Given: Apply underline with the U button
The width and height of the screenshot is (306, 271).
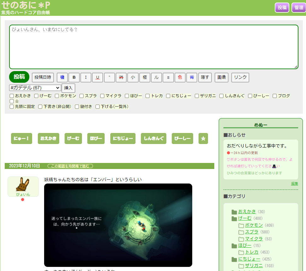Looking at the screenshot, I should coord(98,77).
